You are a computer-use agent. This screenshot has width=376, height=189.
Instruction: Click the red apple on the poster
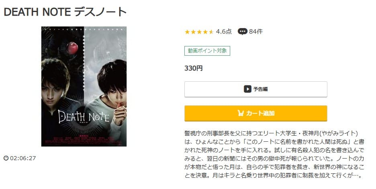(x=72, y=48)
